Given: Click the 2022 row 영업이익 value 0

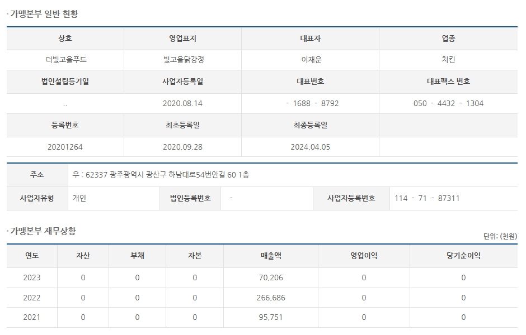Looking at the screenshot, I should pyautogui.click(x=364, y=298).
